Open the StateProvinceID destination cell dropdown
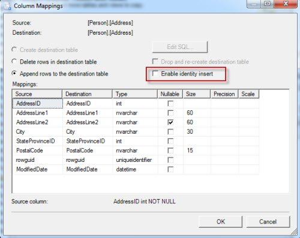This screenshot has height=238, width=300. coord(88,141)
